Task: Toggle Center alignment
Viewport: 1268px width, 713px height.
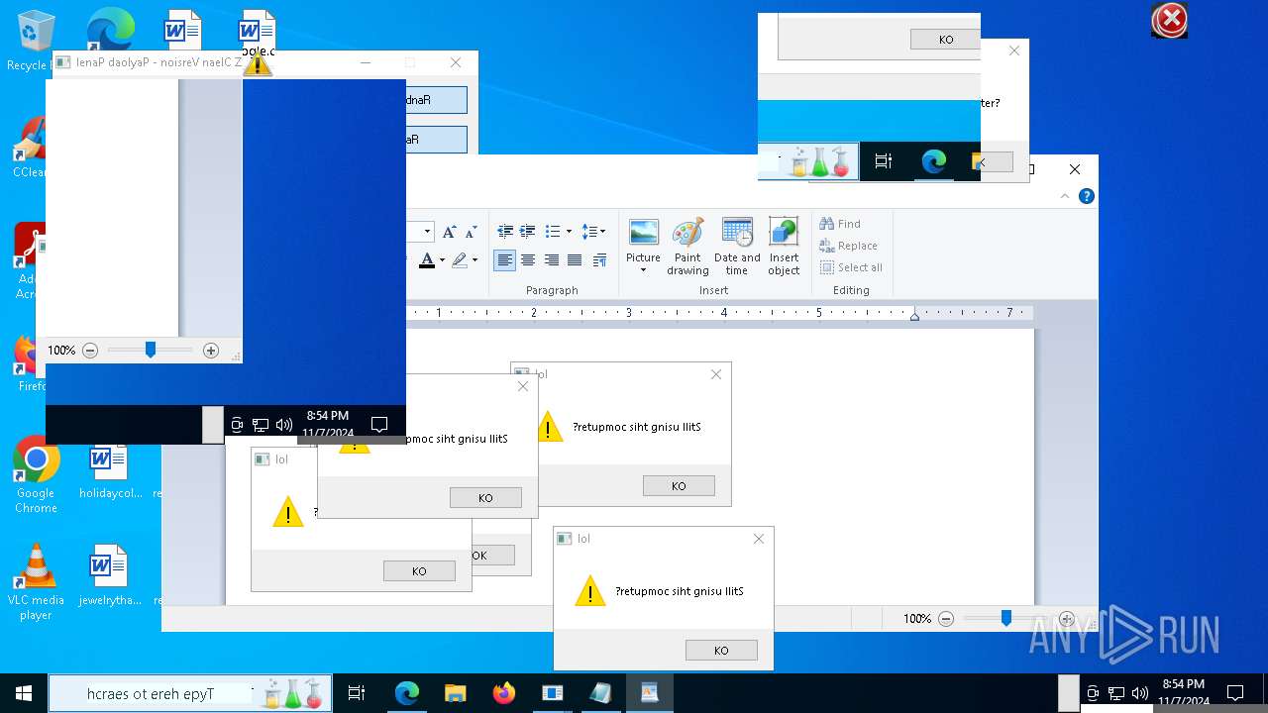Action: click(x=528, y=260)
